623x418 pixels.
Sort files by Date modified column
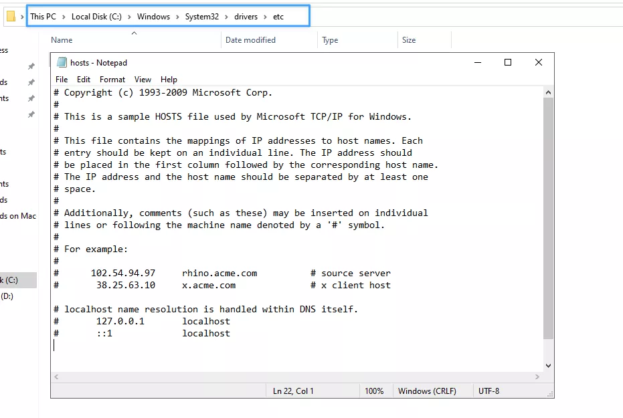250,40
